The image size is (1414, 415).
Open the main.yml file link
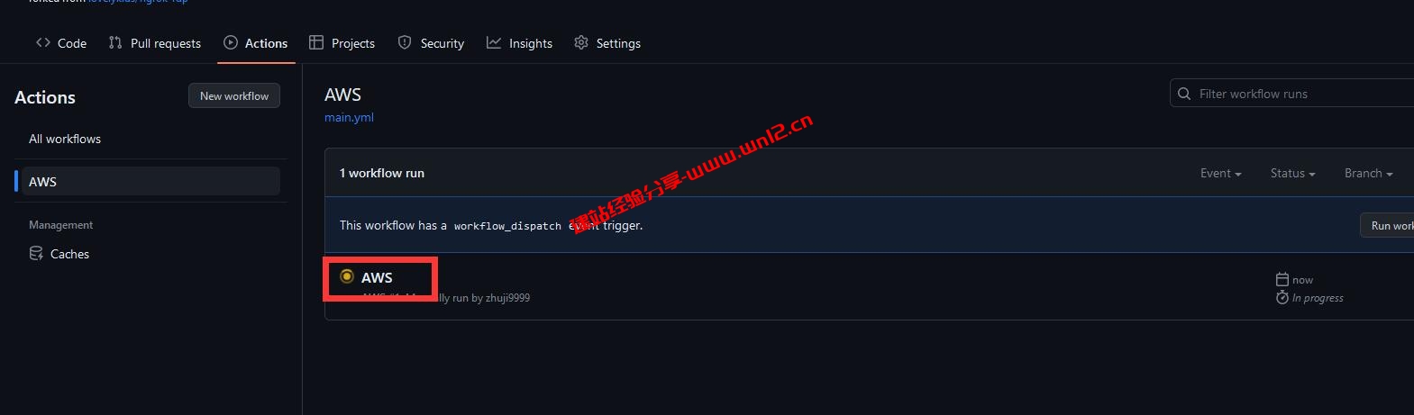pos(349,117)
